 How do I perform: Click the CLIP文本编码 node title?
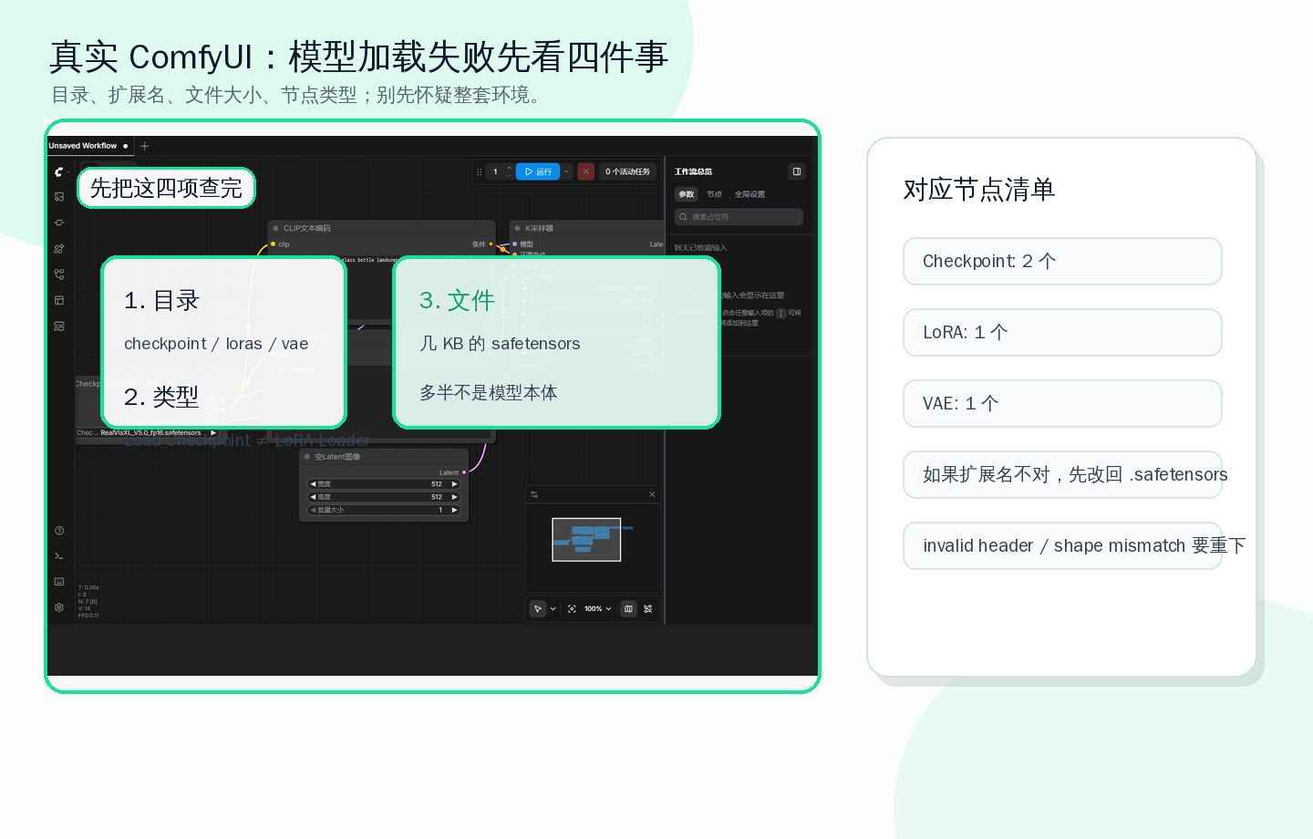[307, 229]
